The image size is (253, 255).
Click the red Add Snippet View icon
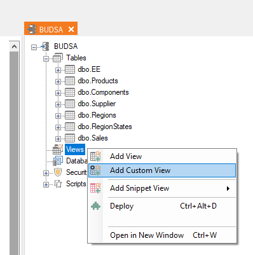pyautogui.click(x=95, y=188)
